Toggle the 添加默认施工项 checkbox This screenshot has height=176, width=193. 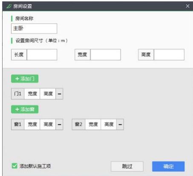pos(14,166)
